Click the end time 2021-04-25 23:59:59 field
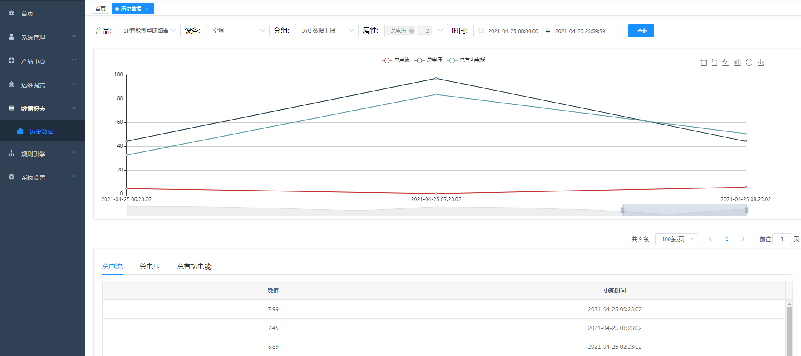801x356 pixels. (x=580, y=31)
